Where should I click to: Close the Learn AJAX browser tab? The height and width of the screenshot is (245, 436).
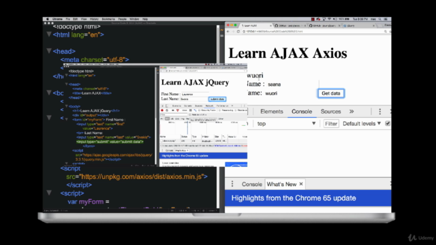click(270, 26)
